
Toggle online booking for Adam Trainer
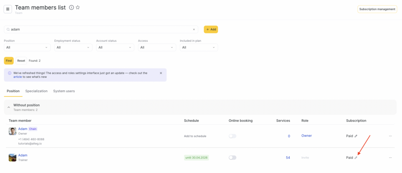232,158
